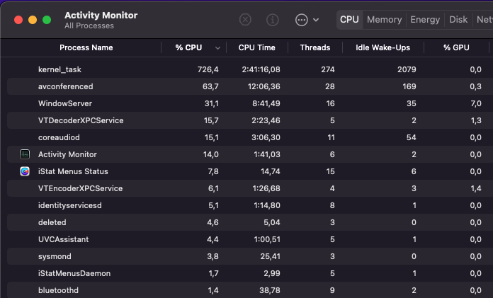493x298 pixels.
Task: Expand the chevron next to ellipsis button
Action: [316, 20]
